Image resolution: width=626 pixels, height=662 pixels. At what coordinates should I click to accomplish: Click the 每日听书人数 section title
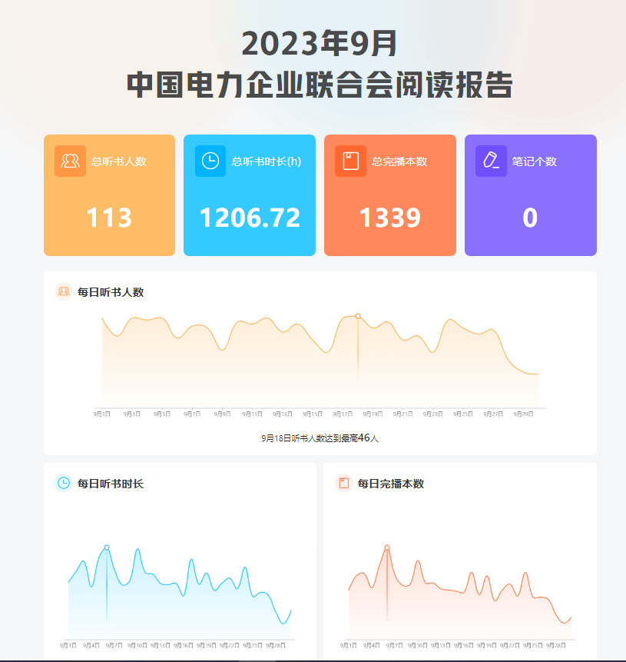coord(111,292)
